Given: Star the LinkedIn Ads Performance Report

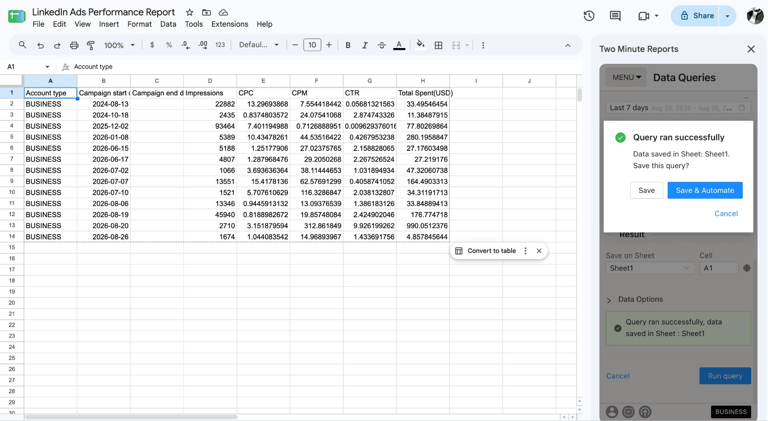Looking at the screenshot, I should pyautogui.click(x=190, y=12).
